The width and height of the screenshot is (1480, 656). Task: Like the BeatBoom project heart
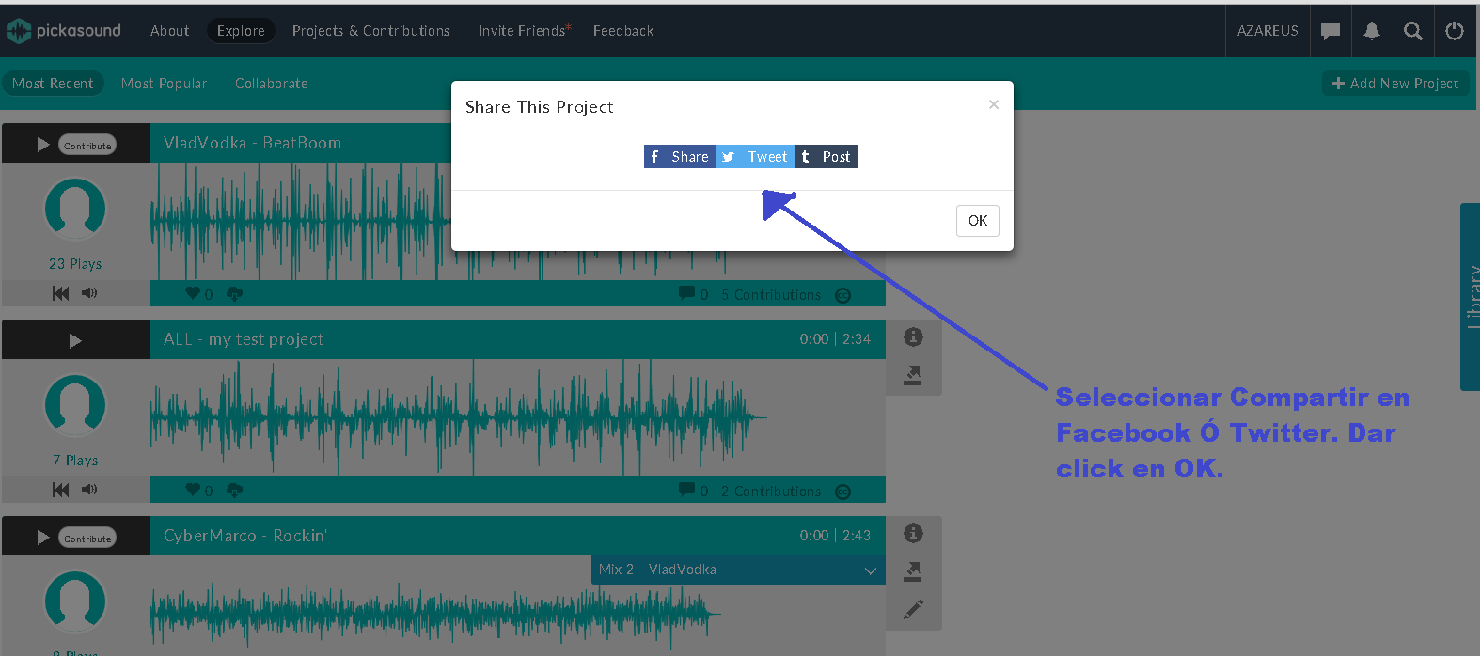[x=193, y=293]
